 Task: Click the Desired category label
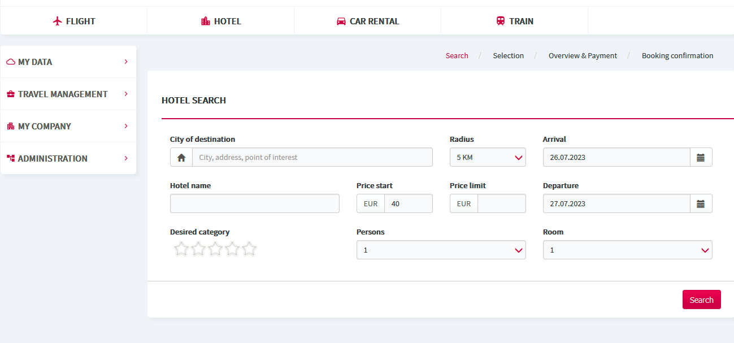click(200, 232)
